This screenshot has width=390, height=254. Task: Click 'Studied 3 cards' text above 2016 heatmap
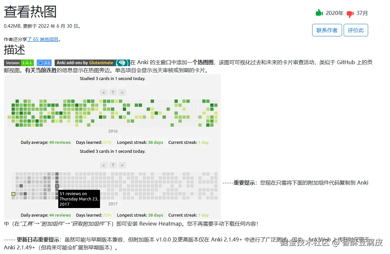(x=113, y=78)
